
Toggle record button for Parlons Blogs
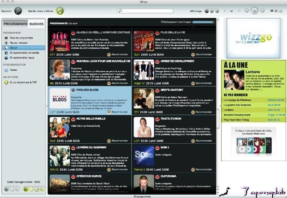73,90
